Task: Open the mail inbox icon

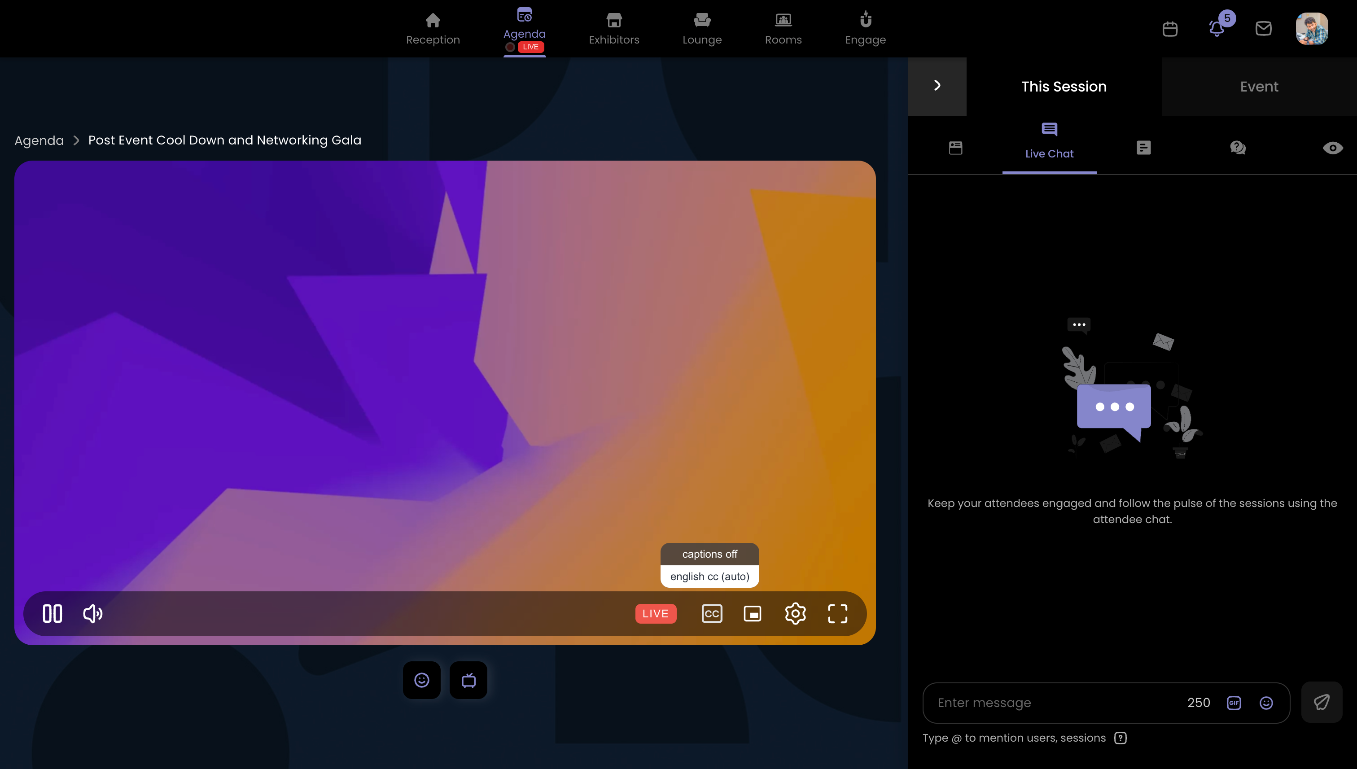Action: click(x=1263, y=29)
